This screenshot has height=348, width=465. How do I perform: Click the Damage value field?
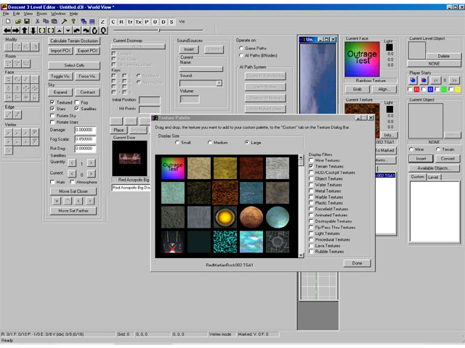pyautogui.click(x=86, y=130)
